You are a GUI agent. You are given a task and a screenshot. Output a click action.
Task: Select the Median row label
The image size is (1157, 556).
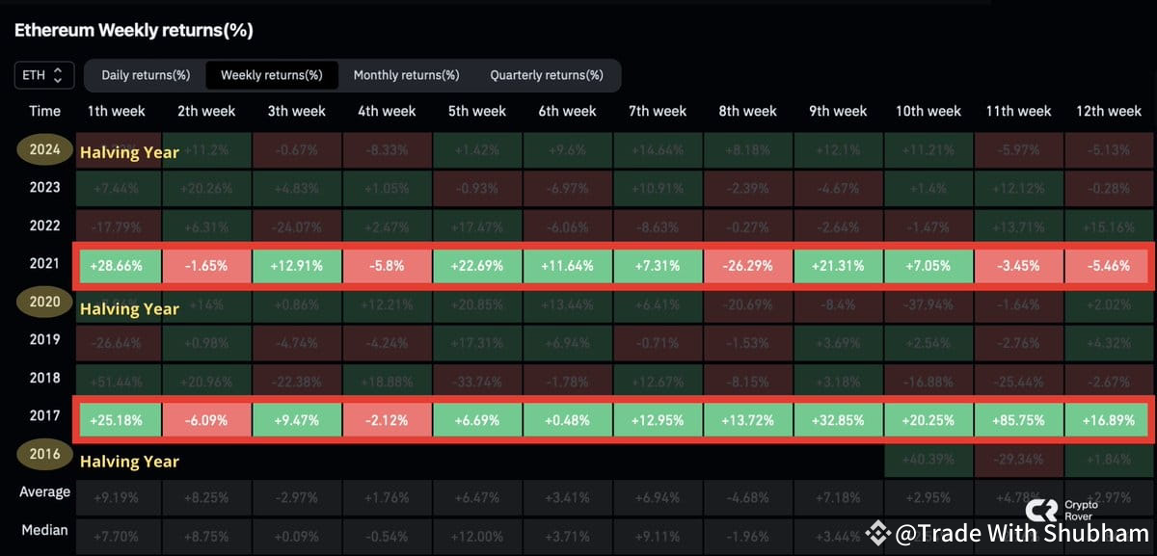point(44,530)
